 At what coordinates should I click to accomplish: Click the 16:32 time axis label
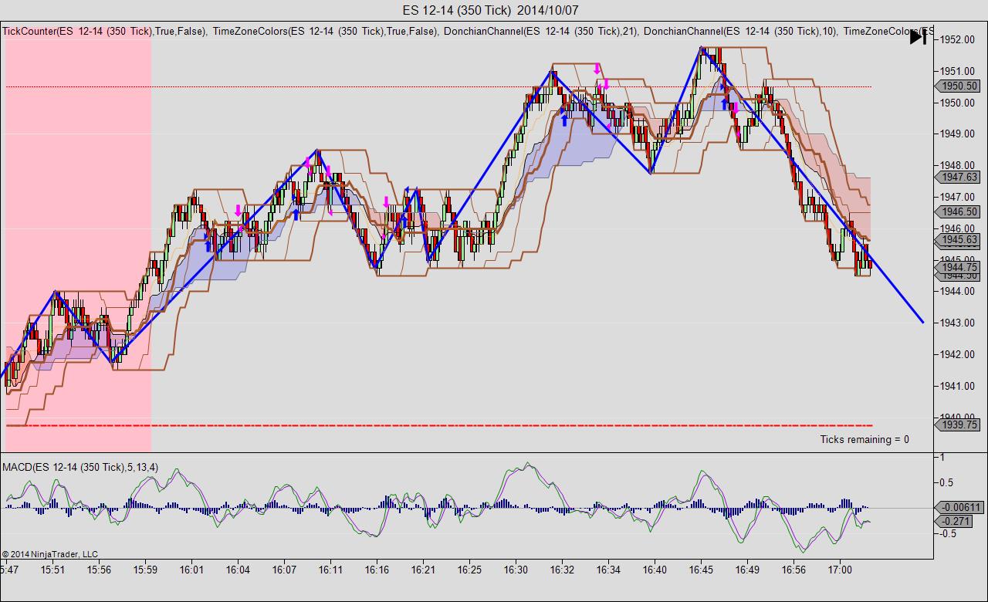562,570
